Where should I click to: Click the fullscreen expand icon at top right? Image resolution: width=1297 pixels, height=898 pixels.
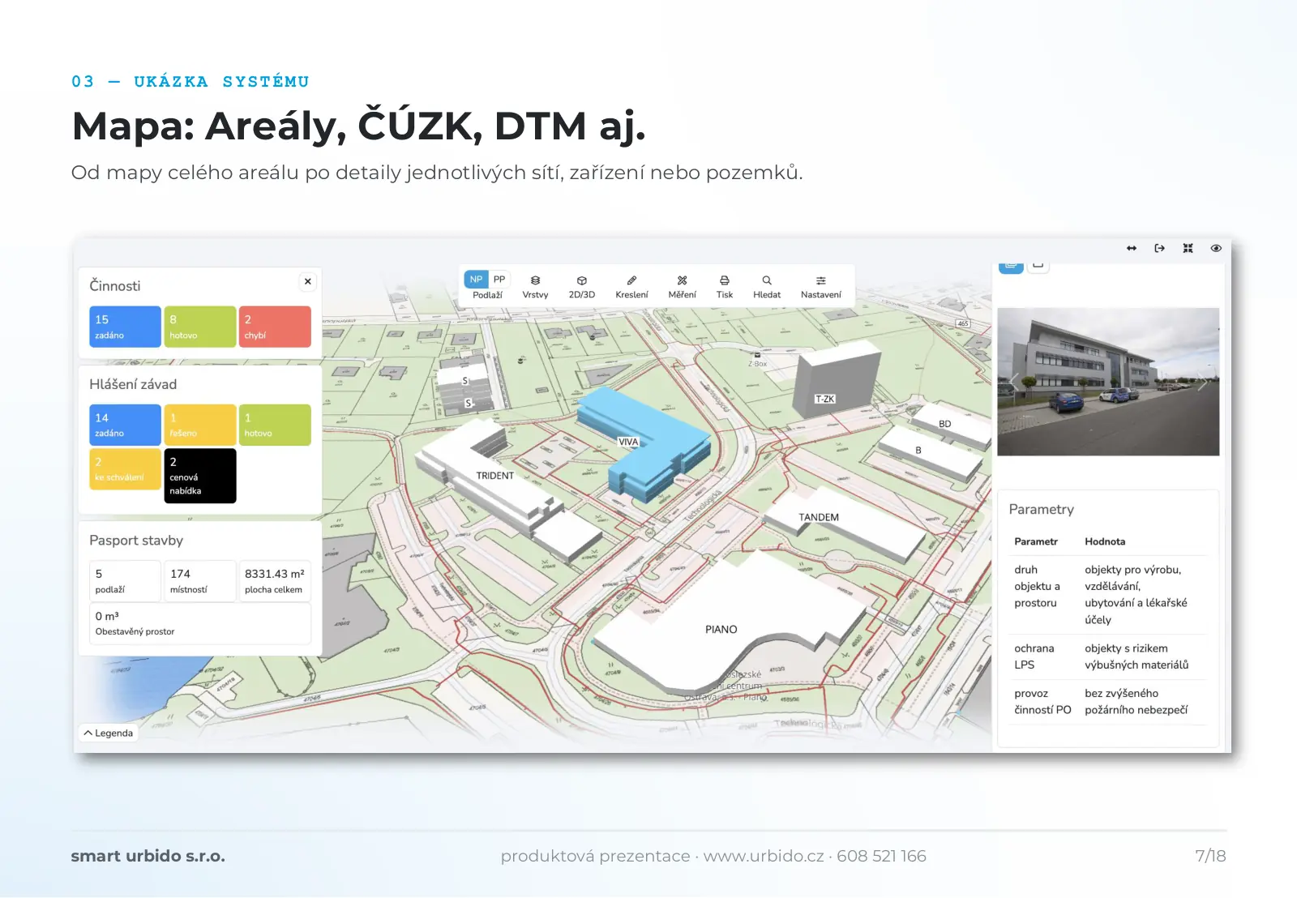click(x=1188, y=248)
